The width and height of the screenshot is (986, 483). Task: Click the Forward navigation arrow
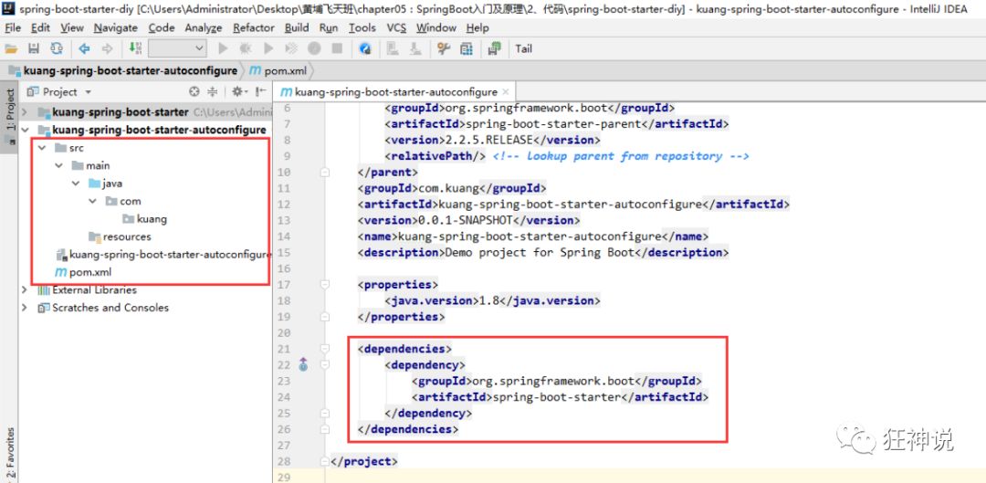pyautogui.click(x=107, y=48)
